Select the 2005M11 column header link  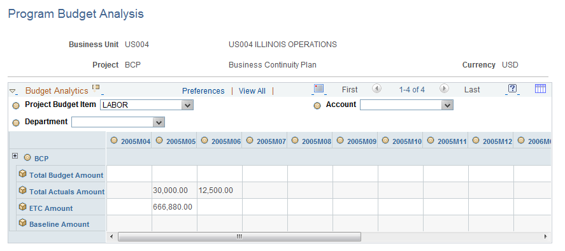[452, 141]
